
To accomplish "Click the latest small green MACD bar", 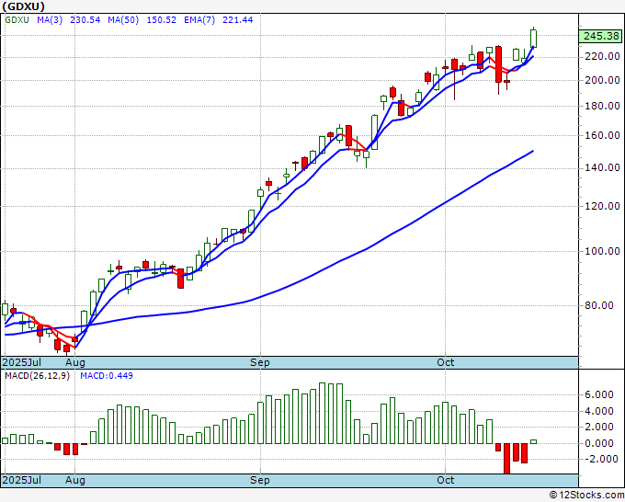I will pos(533,442).
